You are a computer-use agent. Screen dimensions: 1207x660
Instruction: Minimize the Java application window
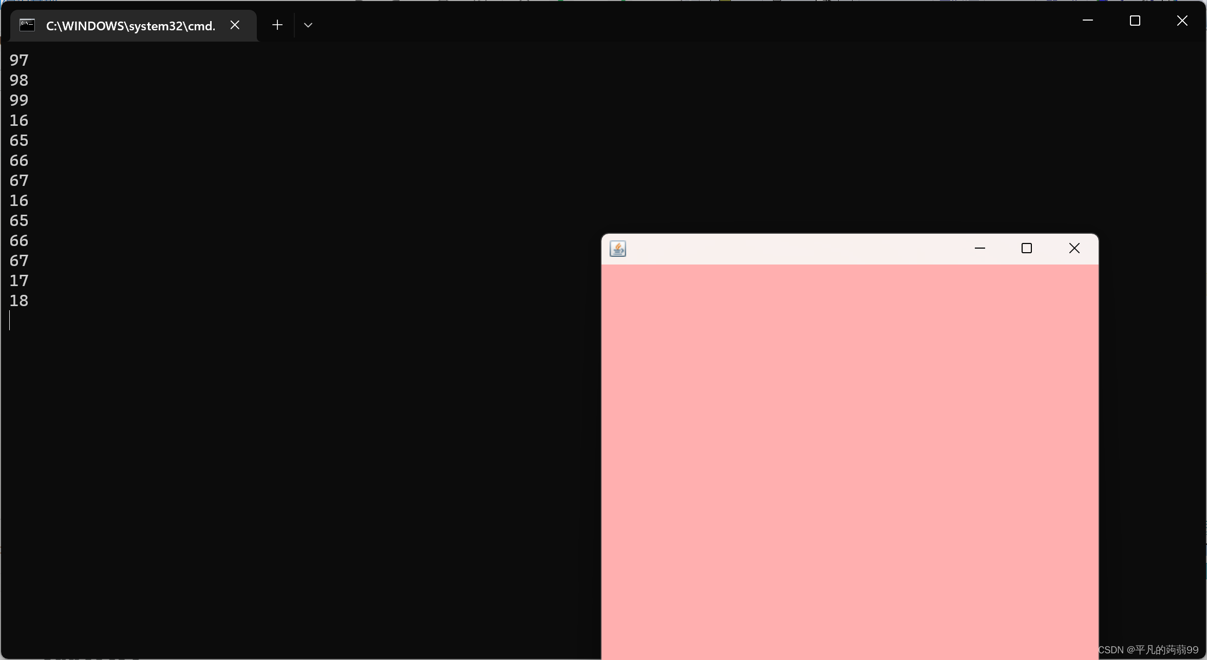pyautogui.click(x=979, y=249)
